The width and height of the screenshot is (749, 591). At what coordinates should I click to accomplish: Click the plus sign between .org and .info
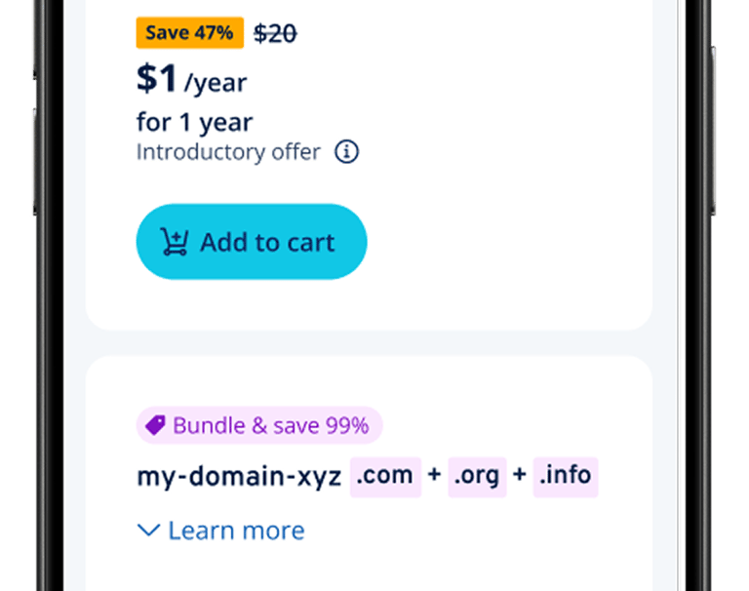coord(520,476)
